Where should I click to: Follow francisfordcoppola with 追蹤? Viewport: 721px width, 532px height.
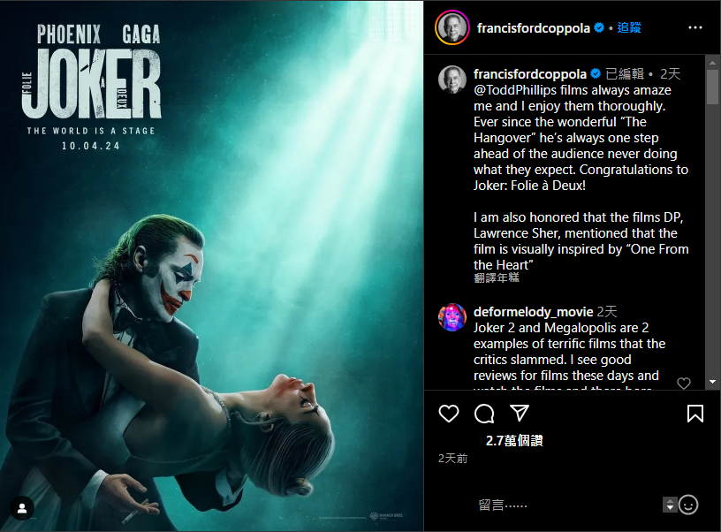tap(629, 27)
